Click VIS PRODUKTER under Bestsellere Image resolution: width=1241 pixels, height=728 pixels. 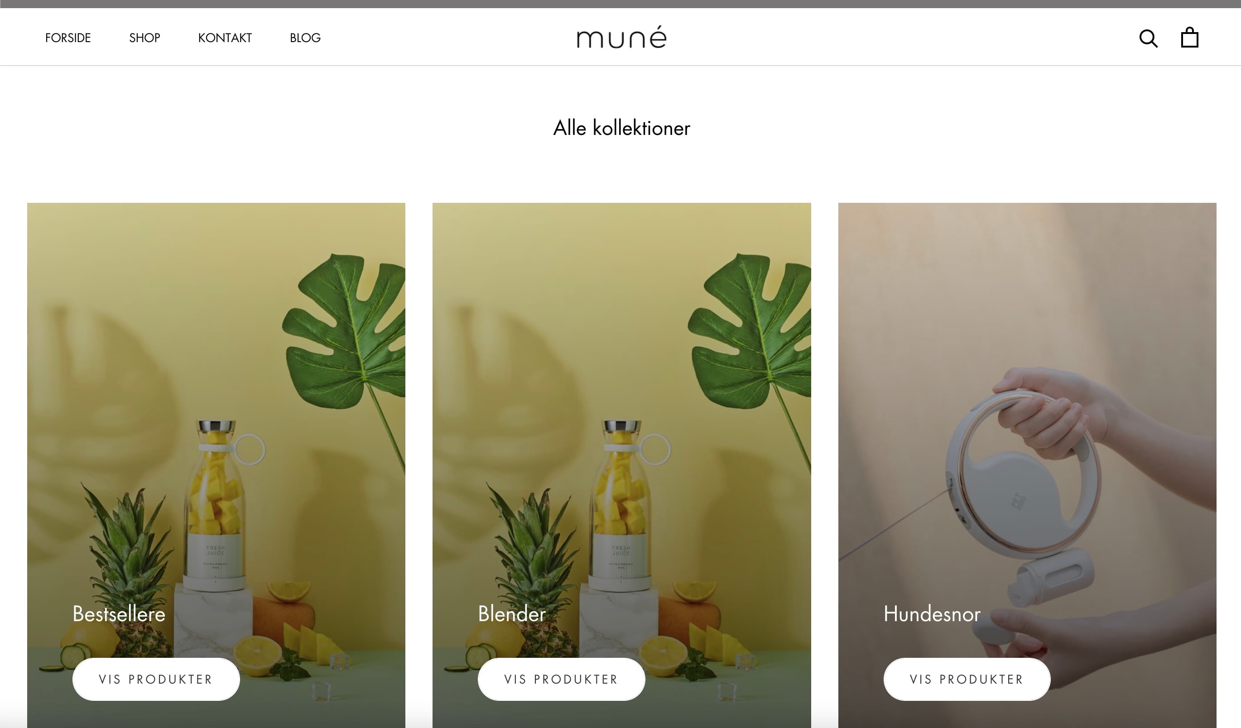[x=156, y=679]
